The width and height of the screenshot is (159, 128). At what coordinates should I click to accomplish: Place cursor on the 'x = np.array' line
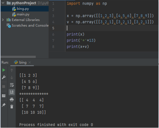(110, 16)
